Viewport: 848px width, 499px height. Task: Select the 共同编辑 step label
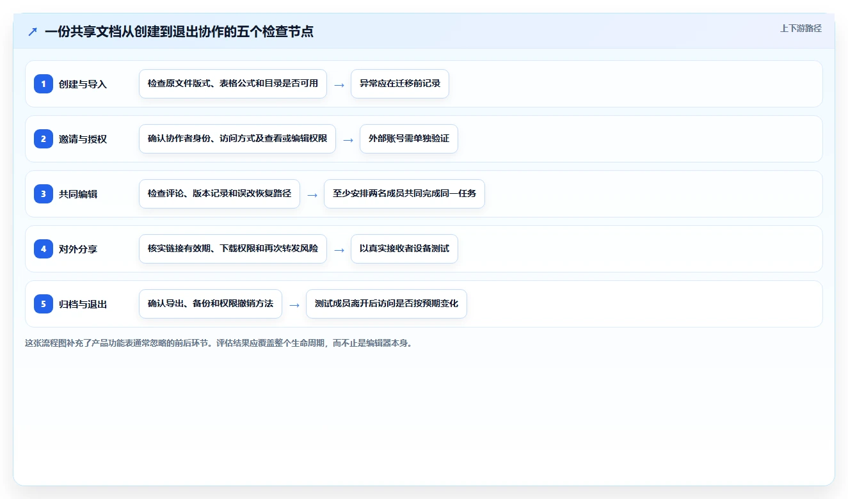[78, 194]
